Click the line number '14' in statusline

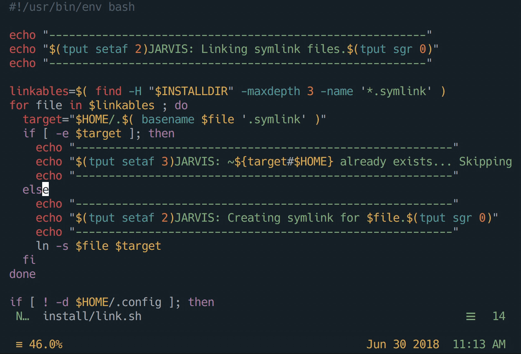pyautogui.click(x=499, y=316)
